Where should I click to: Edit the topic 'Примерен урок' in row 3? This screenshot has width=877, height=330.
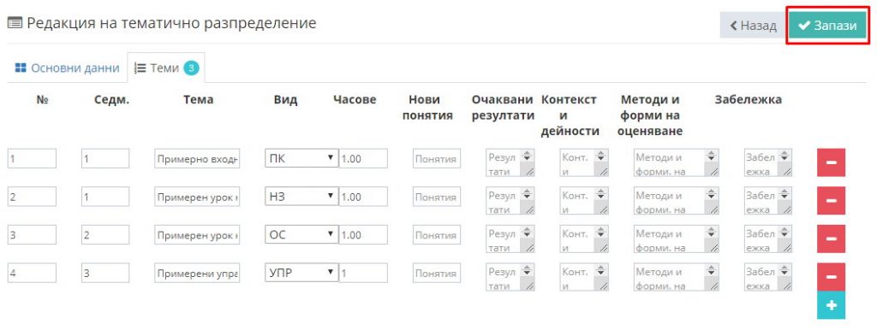coord(198,235)
